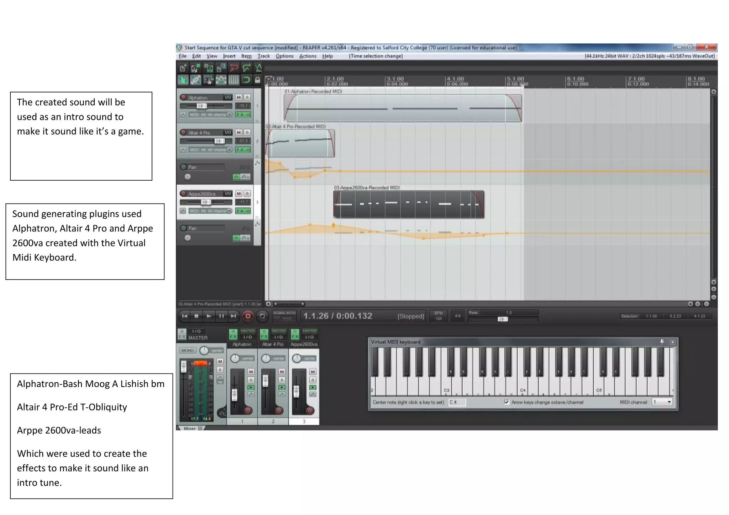
Task: Click the Altair 4 Pro volume fader
Action: (219, 141)
